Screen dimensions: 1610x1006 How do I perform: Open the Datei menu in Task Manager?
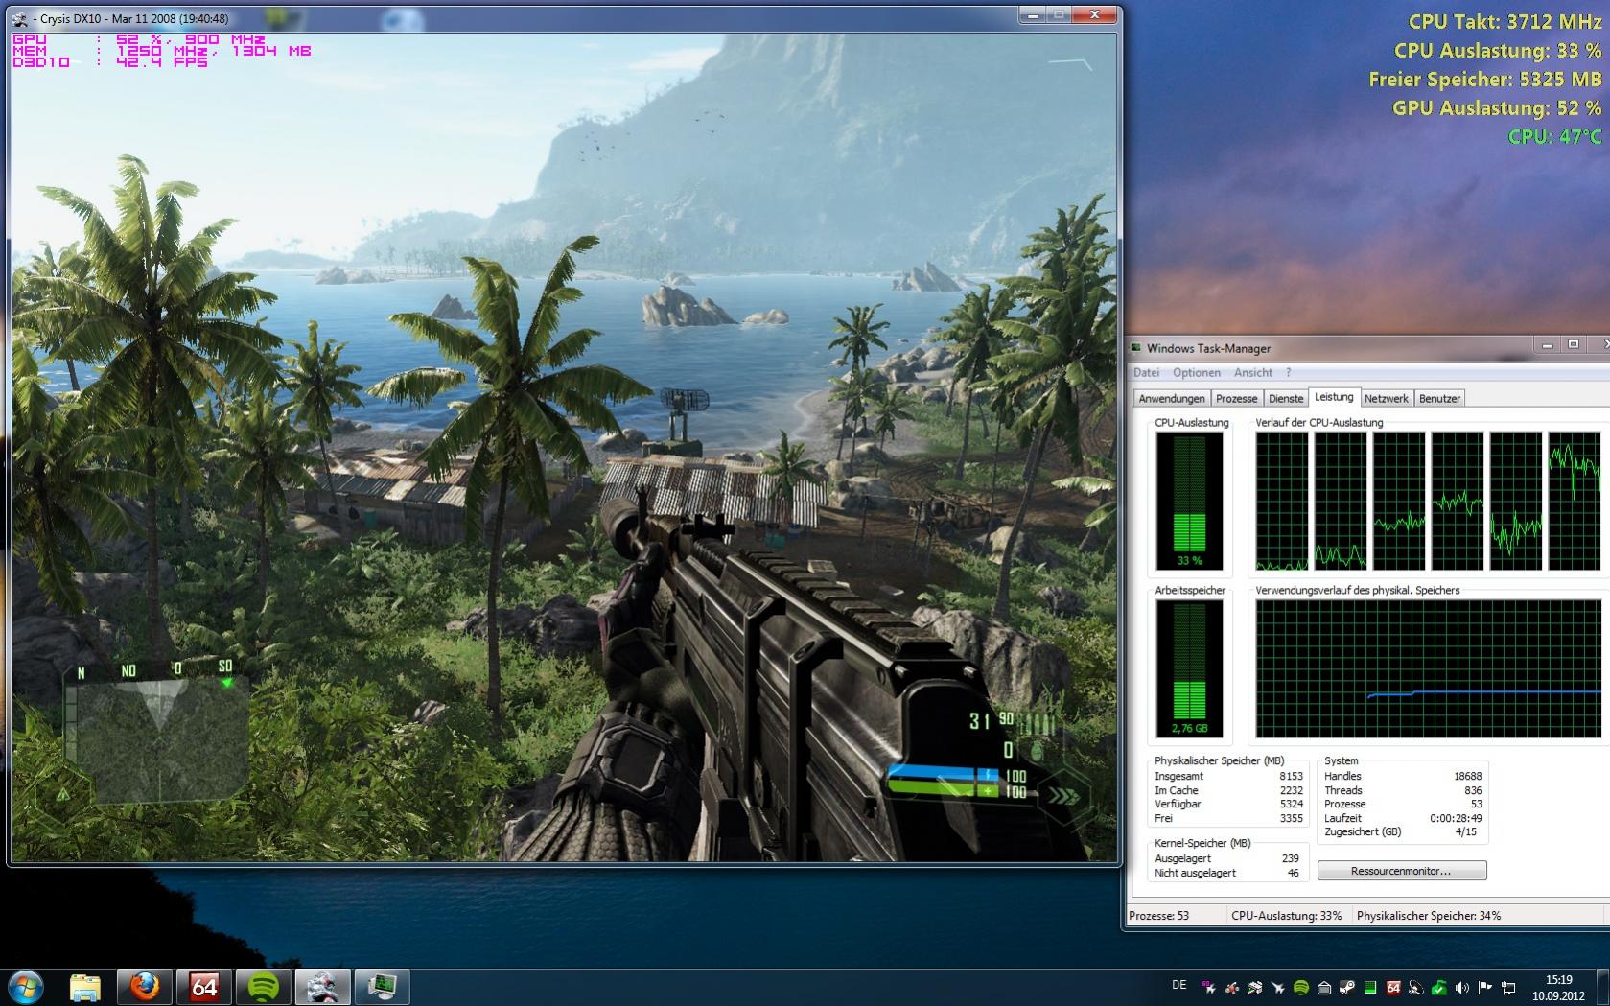click(x=1146, y=372)
